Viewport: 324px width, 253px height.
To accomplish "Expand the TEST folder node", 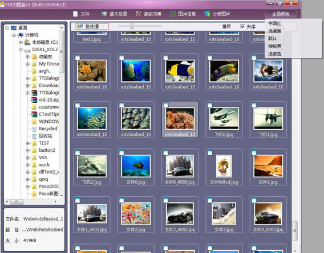I will point(27,143).
